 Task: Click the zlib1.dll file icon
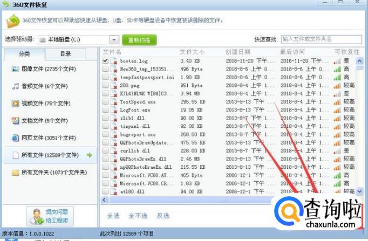click(114, 118)
